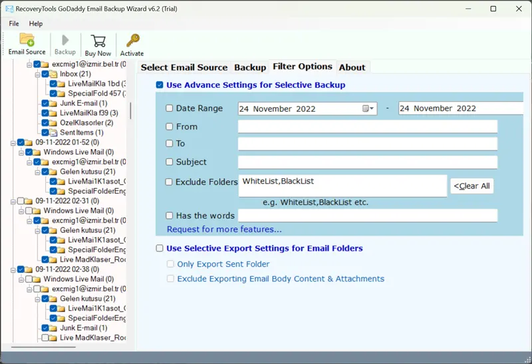Click the Inbox (21) folder icon
Viewport: 532px width, 364px height.
pyautogui.click(x=54, y=74)
